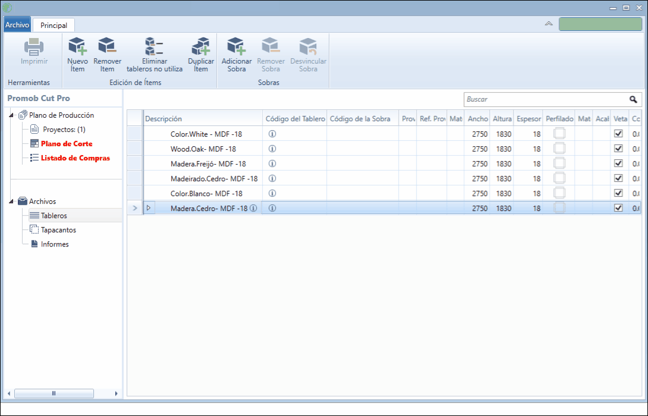Toggle the Veta checkbox for Color.White
This screenshot has height=416, width=648.
click(618, 134)
